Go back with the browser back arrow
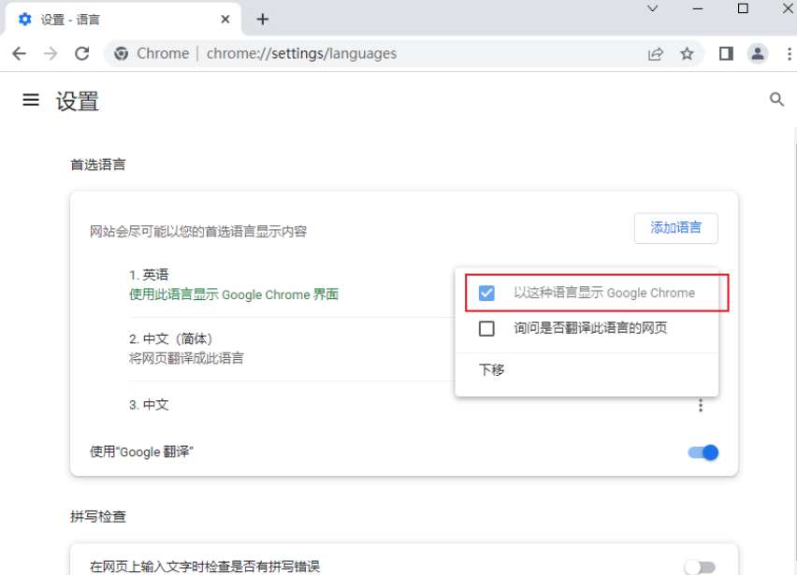This screenshot has height=575, width=797. [x=20, y=53]
